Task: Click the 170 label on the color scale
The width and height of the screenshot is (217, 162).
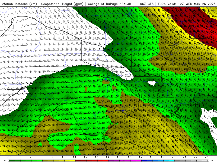Action: click(142, 157)
